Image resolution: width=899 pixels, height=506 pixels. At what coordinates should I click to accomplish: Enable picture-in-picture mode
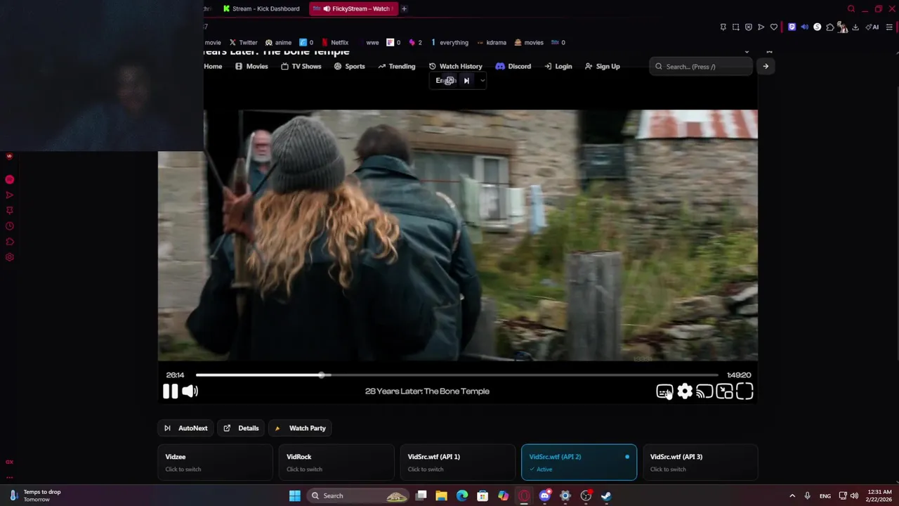click(x=725, y=391)
